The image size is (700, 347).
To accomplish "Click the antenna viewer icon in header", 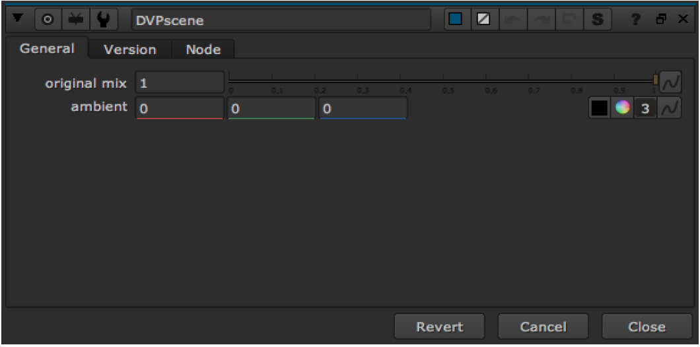I will [75, 20].
